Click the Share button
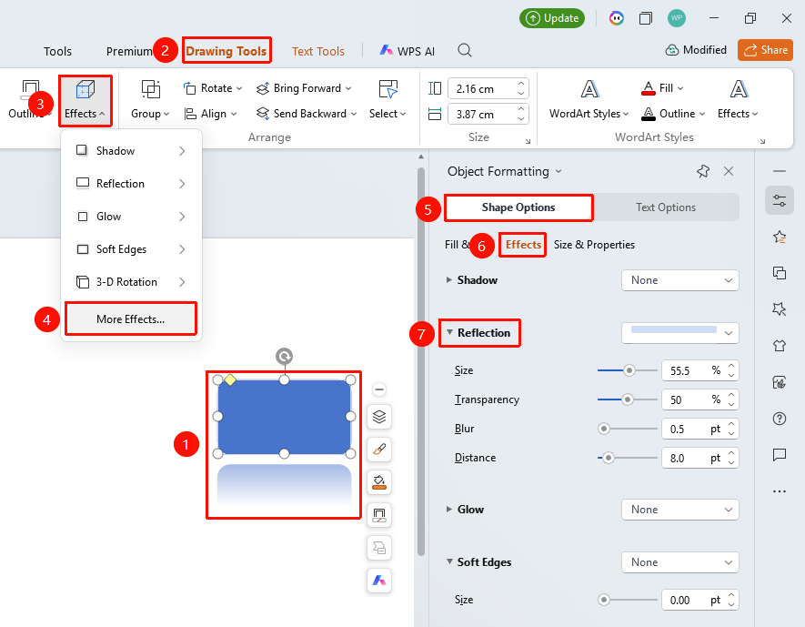805x627 pixels. click(766, 50)
